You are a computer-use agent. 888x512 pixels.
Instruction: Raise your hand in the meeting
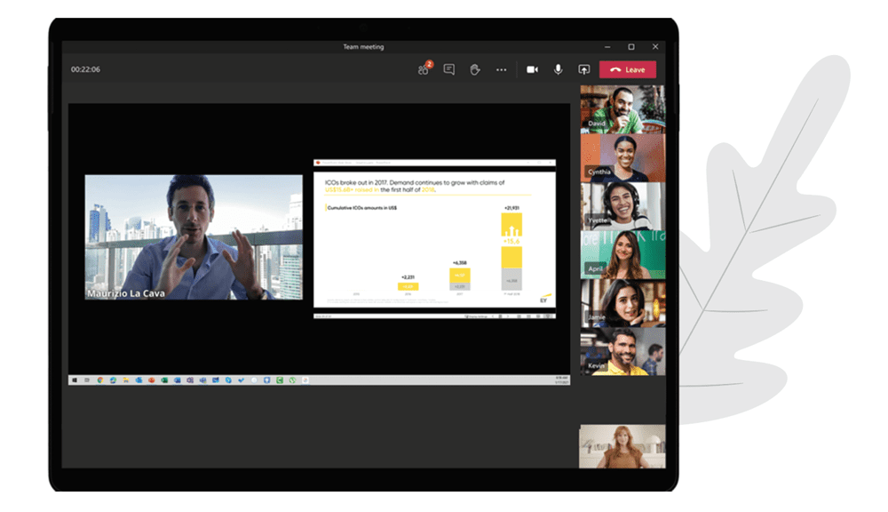(x=476, y=69)
